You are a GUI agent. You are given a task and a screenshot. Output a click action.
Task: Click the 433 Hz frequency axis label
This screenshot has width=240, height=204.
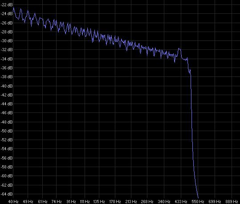(181, 201)
